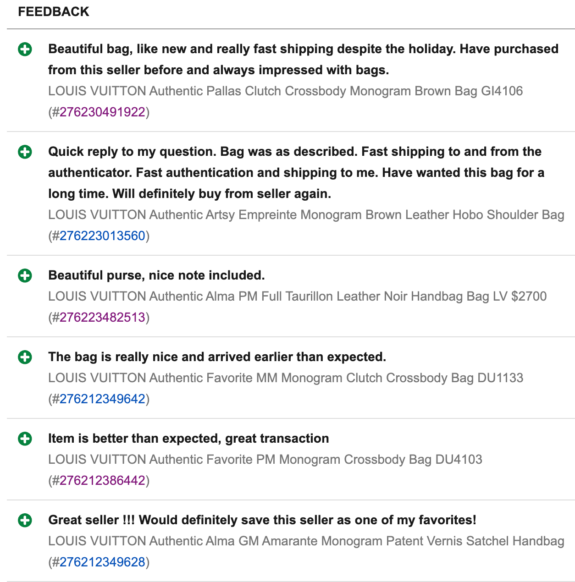This screenshot has width=575, height=582.
Task: Click the positive icon beside the Pallas Clutch feedback
Action: [25, 49]
